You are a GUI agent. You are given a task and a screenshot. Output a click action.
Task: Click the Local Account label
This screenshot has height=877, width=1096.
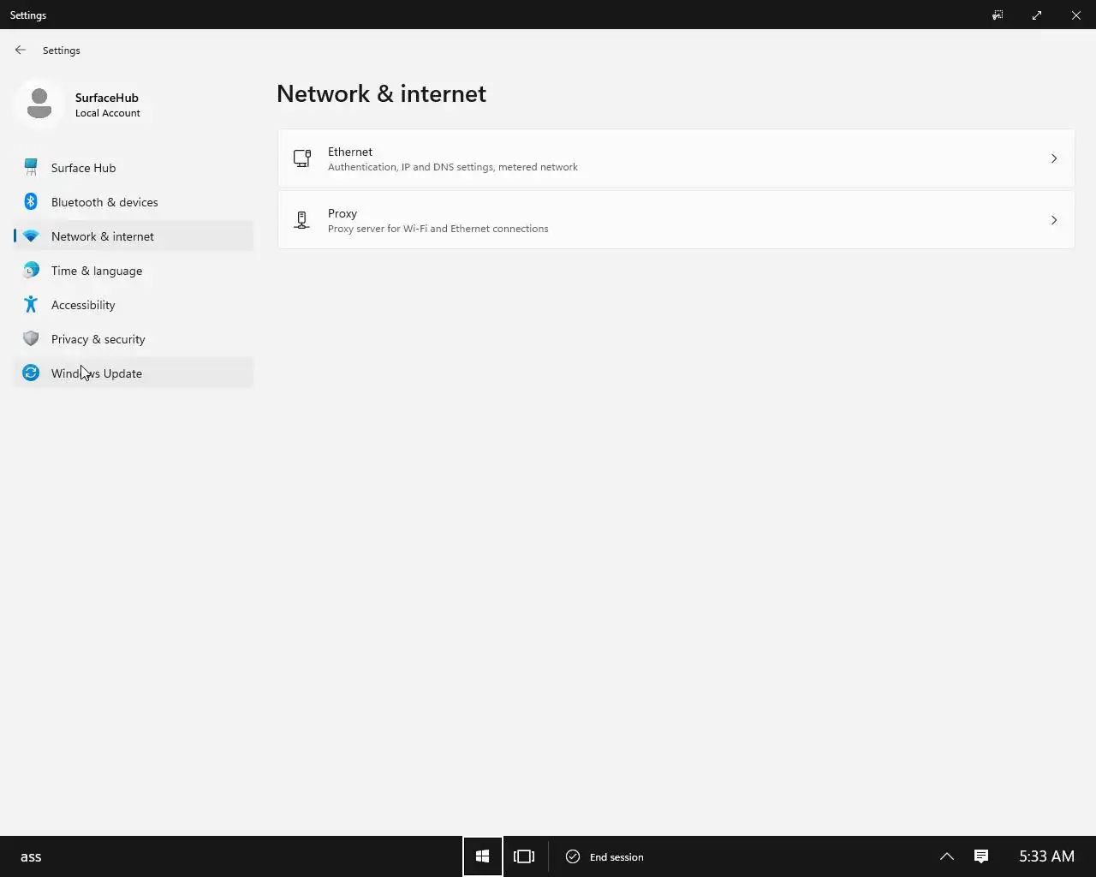pos(108,113)
